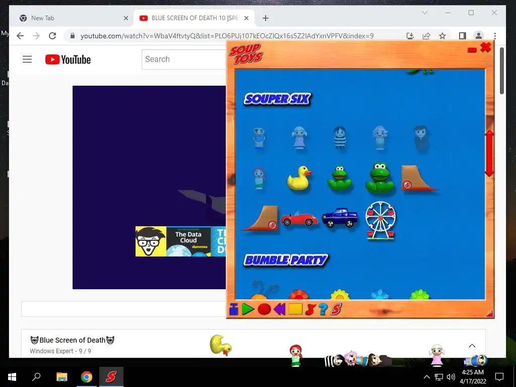
Task: Collapse the Blue Screen of Death playlist chevron
Action: click(x=472, y=346)
